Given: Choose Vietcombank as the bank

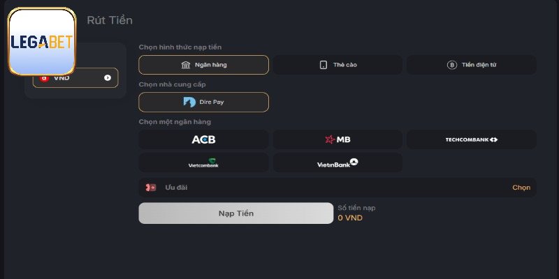Looking at the screenshot, I should (203, 163).
